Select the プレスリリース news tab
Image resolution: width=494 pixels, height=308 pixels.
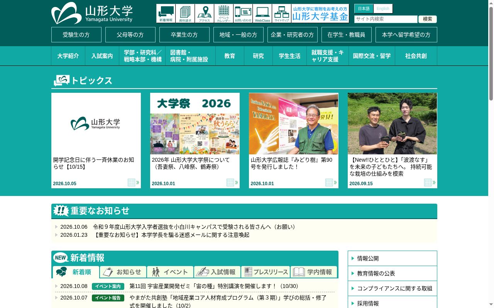click(266, 272)
